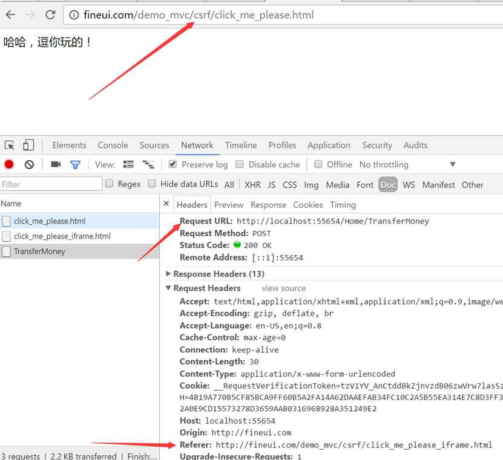Switch to the Application tab
Viewport: 503px width, 460px height.
[x=329, y=146]
